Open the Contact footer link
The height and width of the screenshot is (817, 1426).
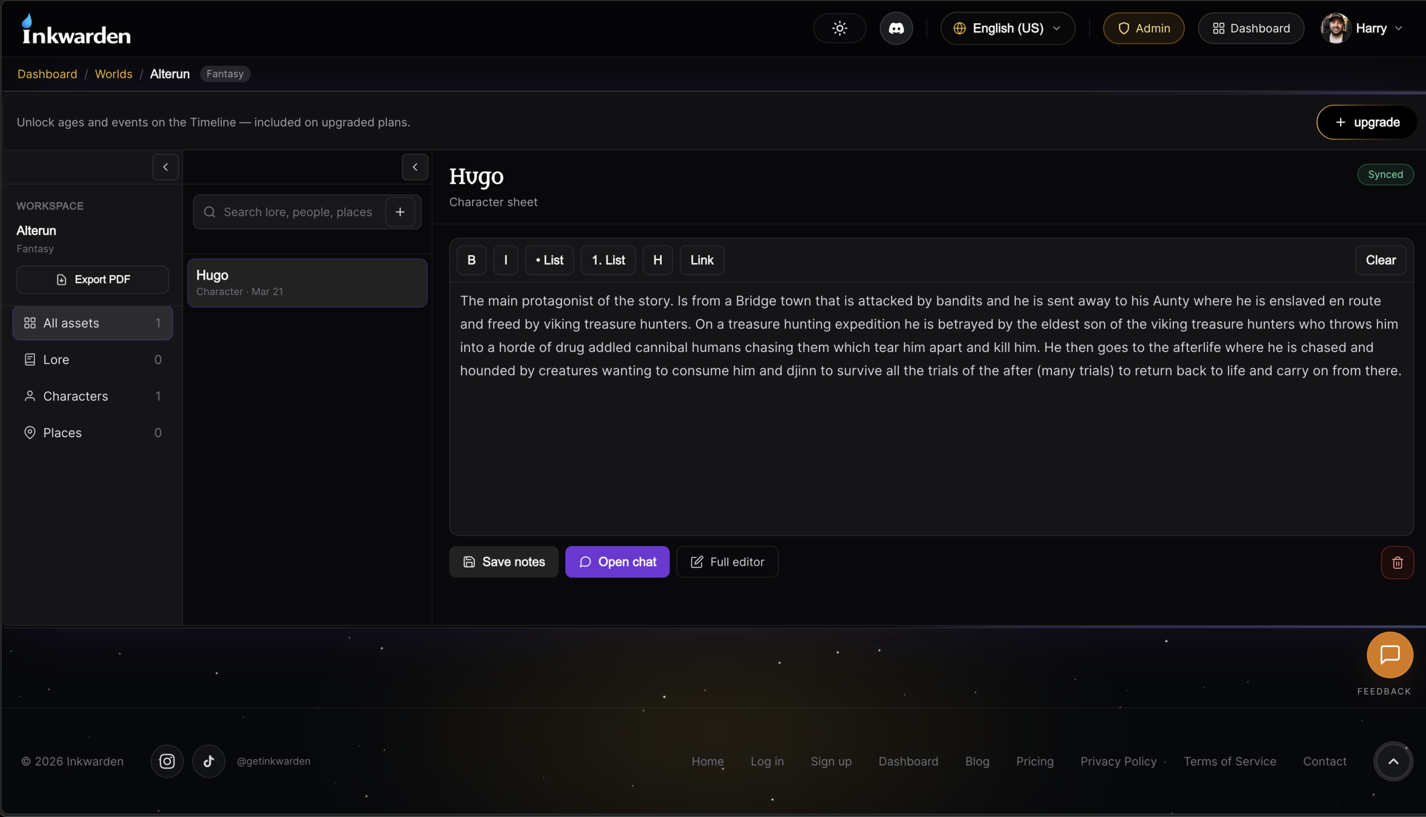[x=1324, y=762]
